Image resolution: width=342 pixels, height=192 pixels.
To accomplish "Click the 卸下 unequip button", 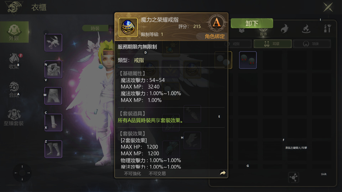I will [x=252, y=23].
